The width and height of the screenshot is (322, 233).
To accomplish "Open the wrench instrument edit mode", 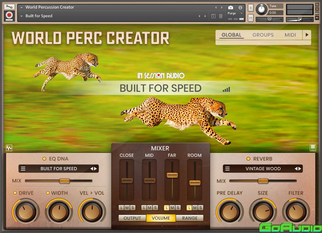I will [x=9, y=7].
